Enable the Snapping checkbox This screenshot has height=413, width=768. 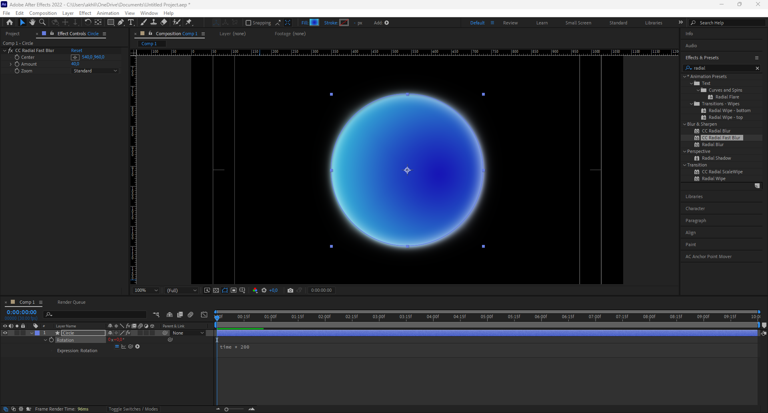coord(248,23)
